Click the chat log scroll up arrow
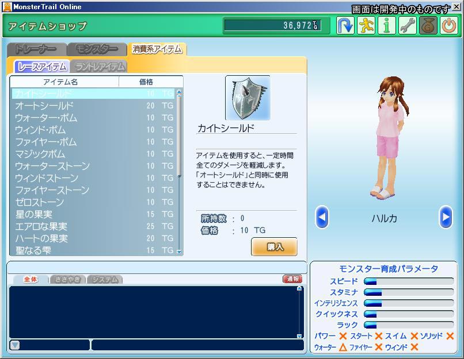 point(299,288)
